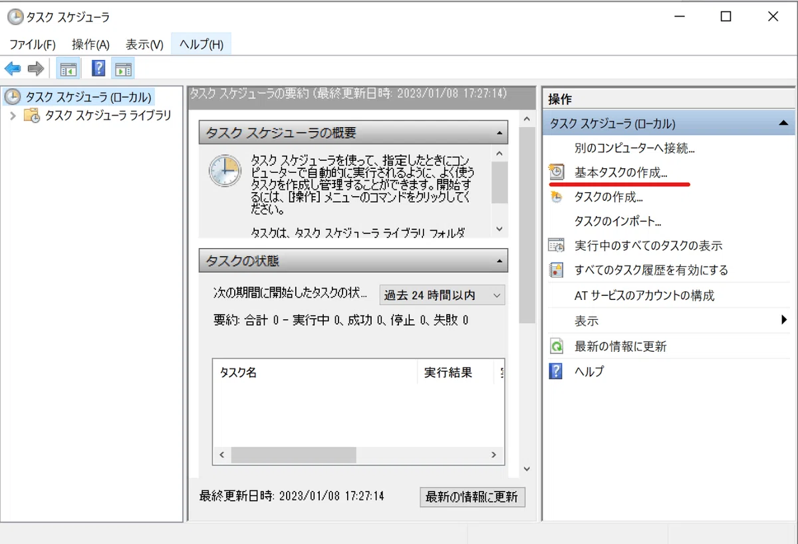Viewport: 798px width, 544px height.
Task: Open the 操作(A) menu
Action: [90, 45]
